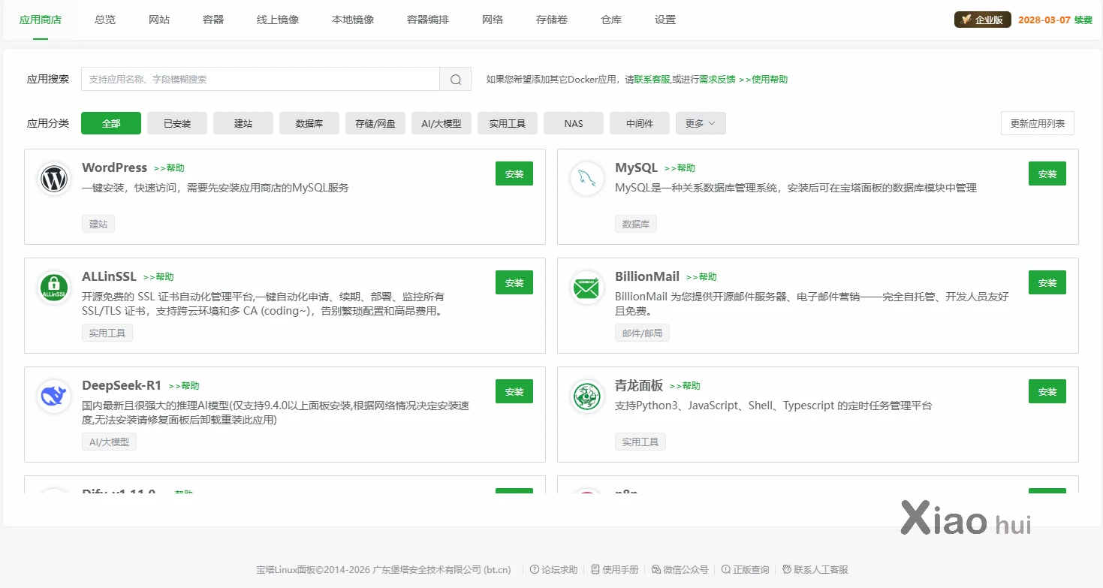The width and height of the screenshot is (1103, 588).
Task: Focus the 应用搜索 input field
Action: [260, 80]
